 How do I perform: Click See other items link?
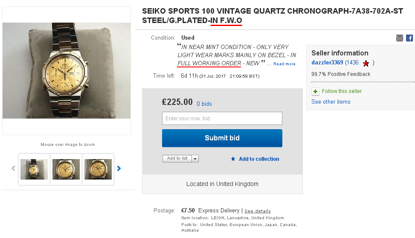tap(331, 102)
